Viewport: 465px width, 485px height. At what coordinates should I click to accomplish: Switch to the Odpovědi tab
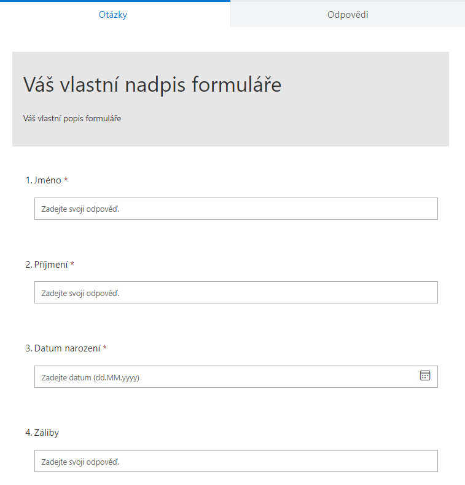[x=348, y=15]
